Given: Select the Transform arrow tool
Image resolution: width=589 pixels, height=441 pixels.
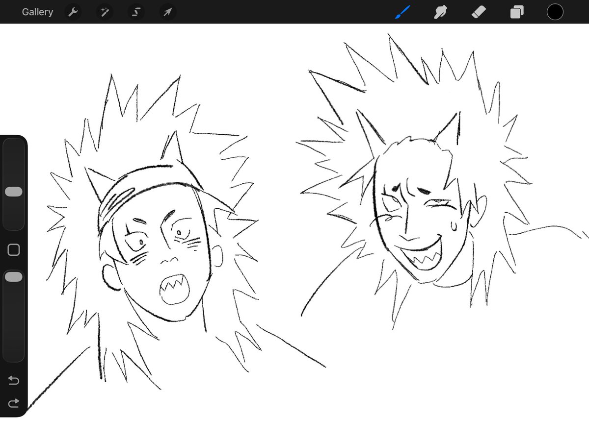Looking at the screenshot, I should (x=168, y=12).
